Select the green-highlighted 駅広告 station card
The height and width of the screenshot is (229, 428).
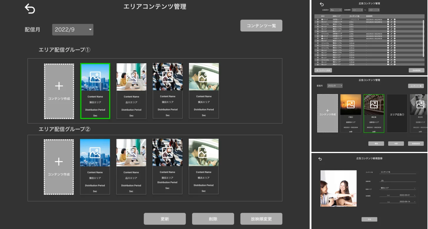coord(374,113)
